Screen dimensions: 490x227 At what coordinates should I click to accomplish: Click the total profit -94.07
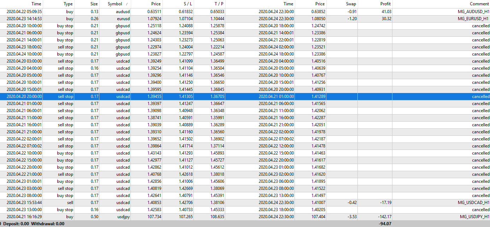pos(385,224)
